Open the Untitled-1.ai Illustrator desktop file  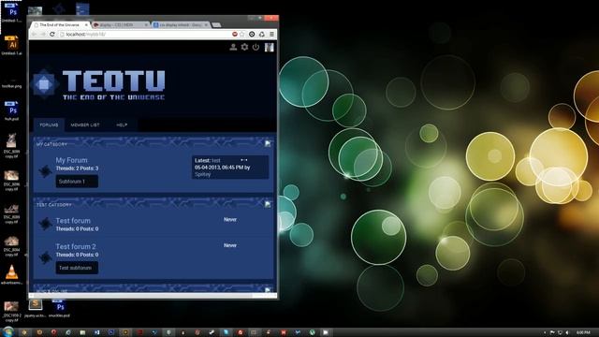12,45
